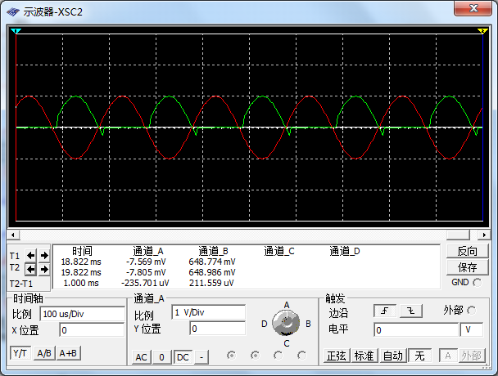Image resolution: width=498 pixels, height=376 pixels.
Task: Click the timebase 比例 field 100 us/Div
Action: [x=82, y=314]
